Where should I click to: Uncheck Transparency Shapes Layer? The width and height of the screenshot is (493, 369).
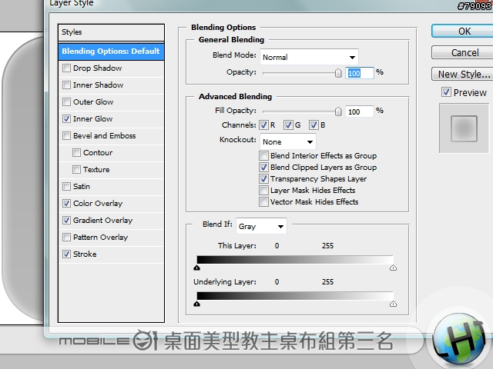point(263,179)
